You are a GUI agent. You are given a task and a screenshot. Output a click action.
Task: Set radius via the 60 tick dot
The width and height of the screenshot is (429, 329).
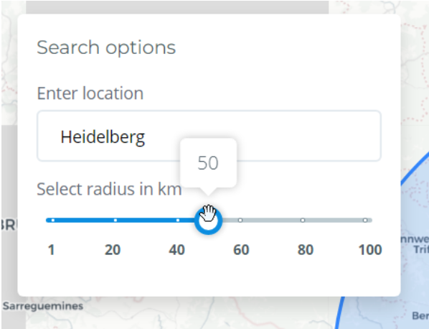[x=240, y=221]
